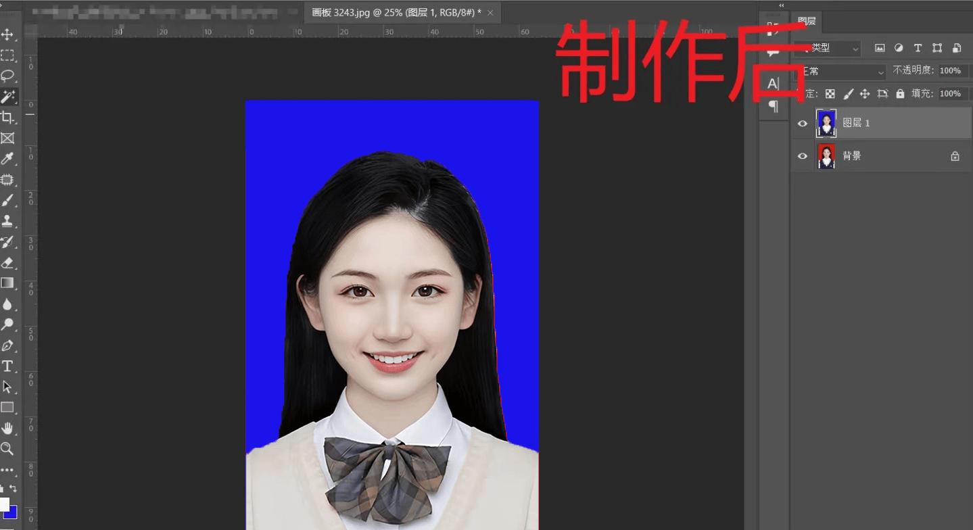Select the Hand tool

[9, 428]
